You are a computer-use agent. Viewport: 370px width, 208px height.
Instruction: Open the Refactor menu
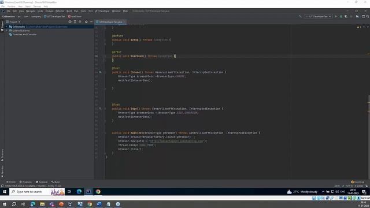(x=60, y=11)
